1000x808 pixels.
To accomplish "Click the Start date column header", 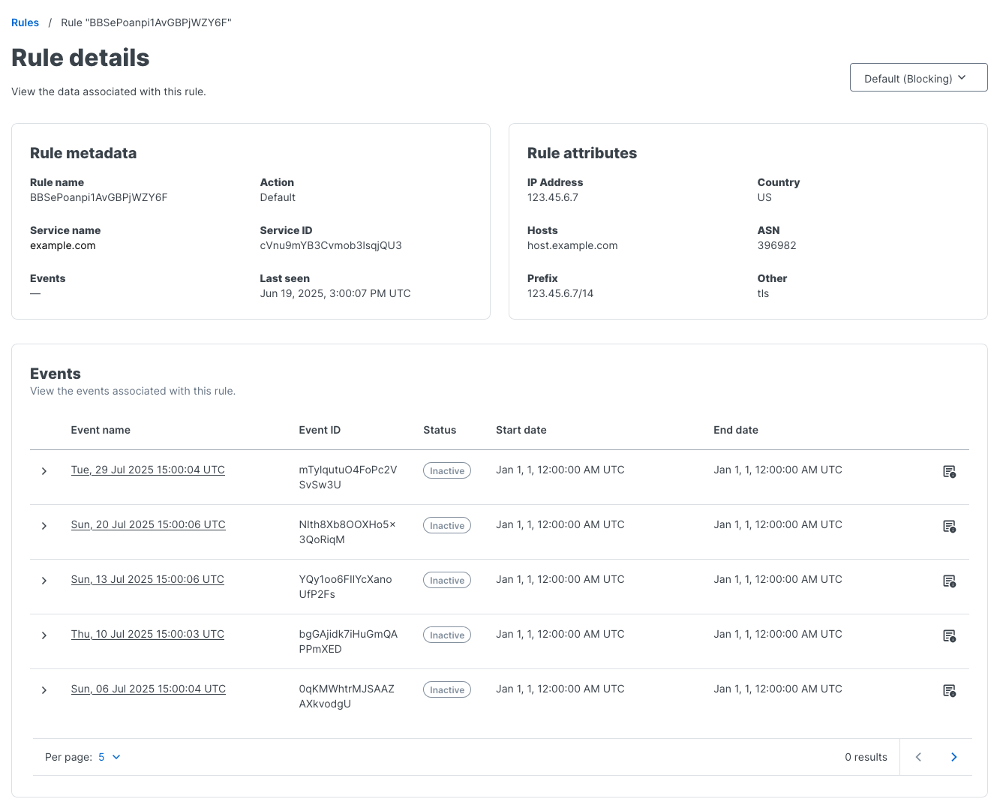I will tap(521, 430).
